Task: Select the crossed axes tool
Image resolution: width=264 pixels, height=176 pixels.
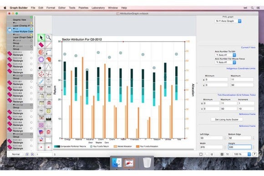Action: pyautogui.click(x=49, y=74)
